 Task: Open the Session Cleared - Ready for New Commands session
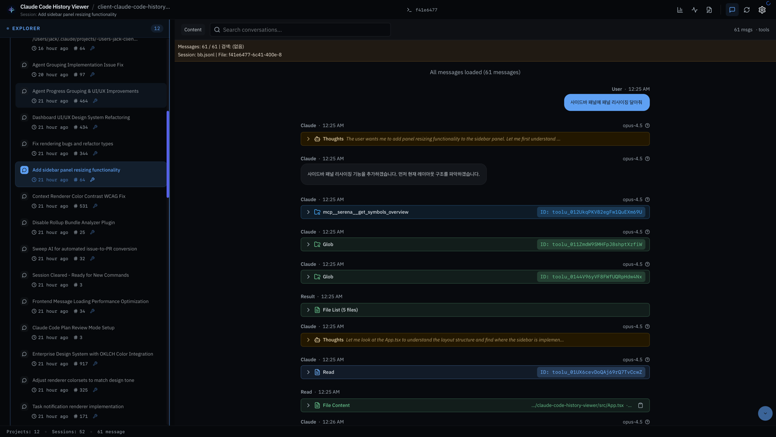tap(91, 280)
